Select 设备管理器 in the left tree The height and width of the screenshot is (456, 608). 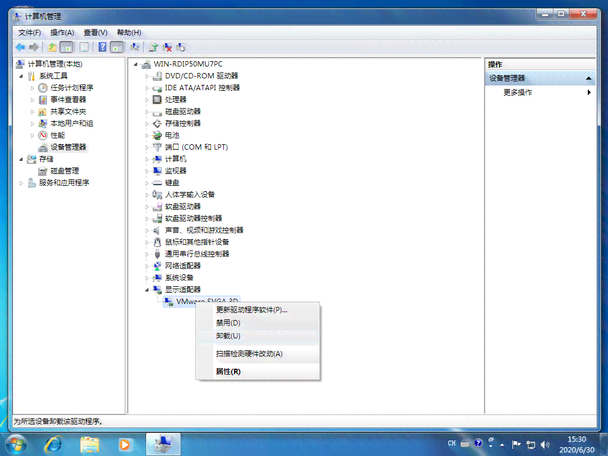coord(68,147)
